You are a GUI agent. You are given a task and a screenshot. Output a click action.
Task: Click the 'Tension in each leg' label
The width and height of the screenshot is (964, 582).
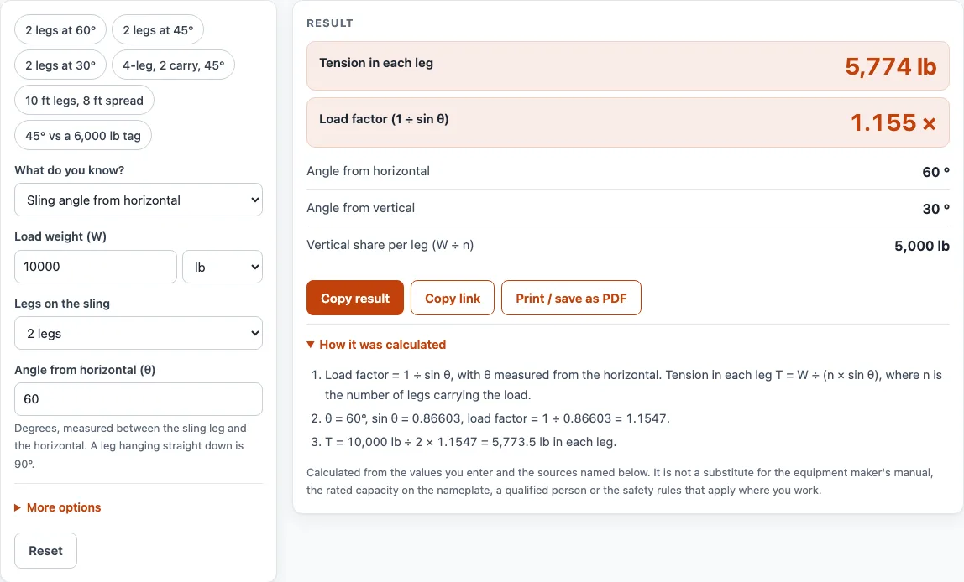pyautogui.click(x=376, y=63)
